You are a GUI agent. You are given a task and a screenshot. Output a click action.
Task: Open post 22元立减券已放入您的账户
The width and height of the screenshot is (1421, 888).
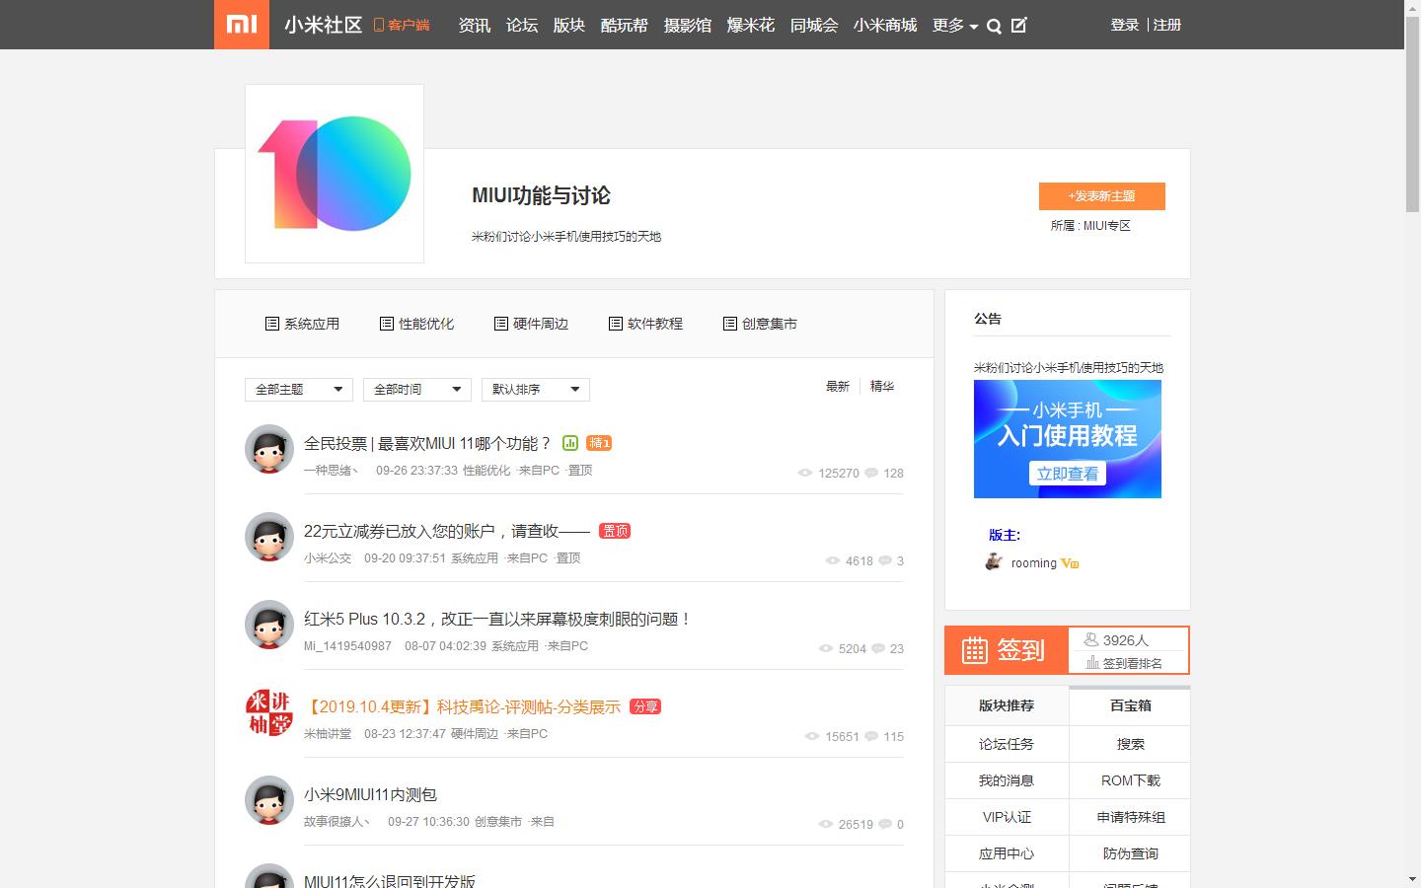(446, 532)
